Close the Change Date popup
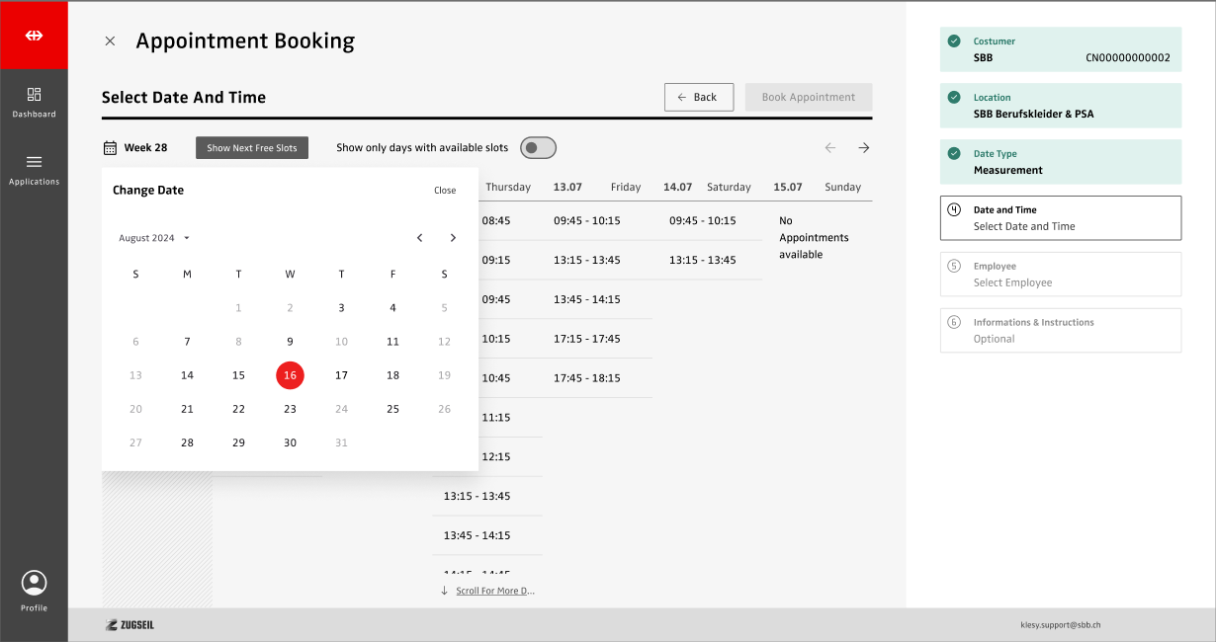The image size is (1216, 642). tap(445, 191)
